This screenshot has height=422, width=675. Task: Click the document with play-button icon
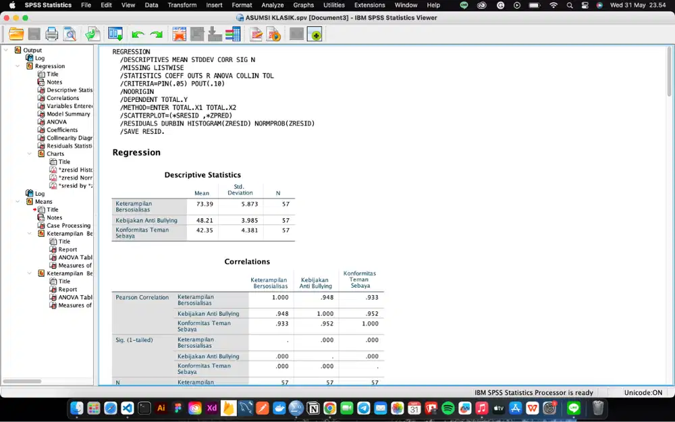tap(274, 34)
